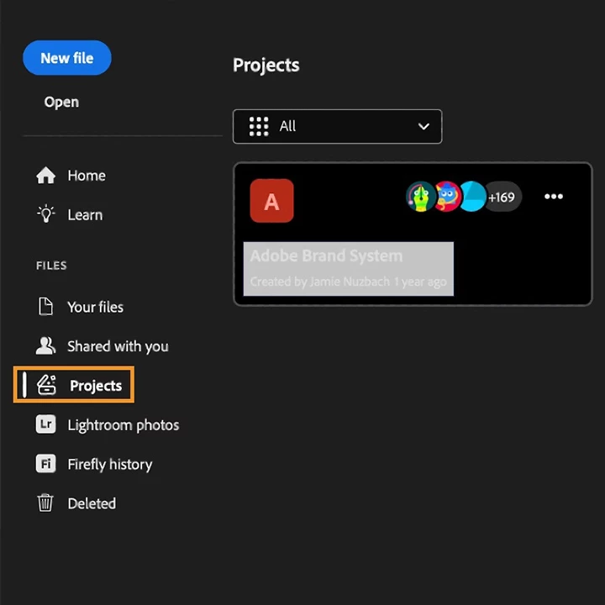This screenshot has height=605, width=605.
Task: Click the Your files document icon
Action: tap(45, 307)
